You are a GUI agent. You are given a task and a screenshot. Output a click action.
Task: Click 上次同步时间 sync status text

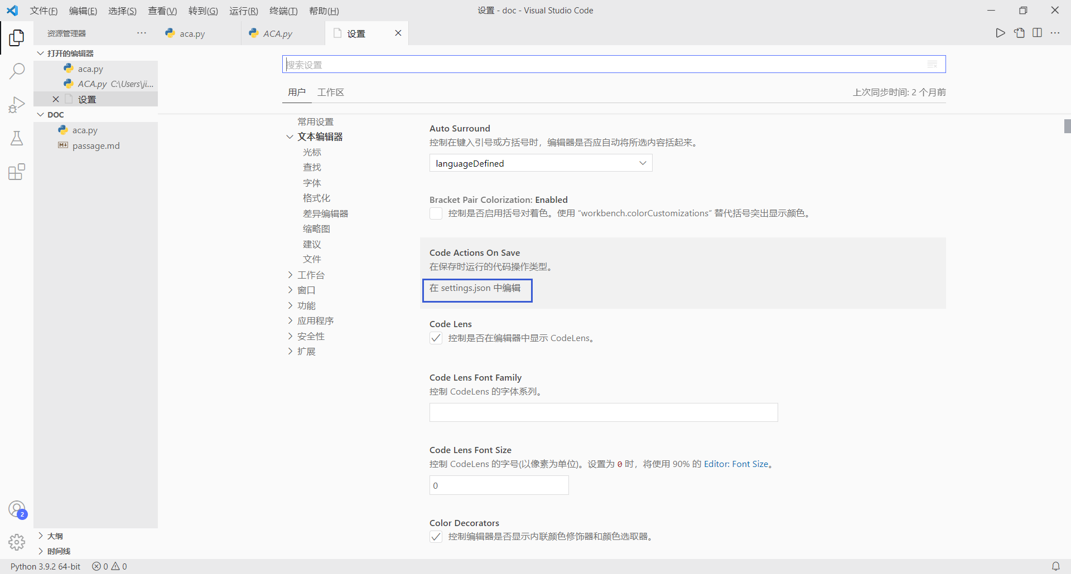pyautogui.click(x=899, y=93)
